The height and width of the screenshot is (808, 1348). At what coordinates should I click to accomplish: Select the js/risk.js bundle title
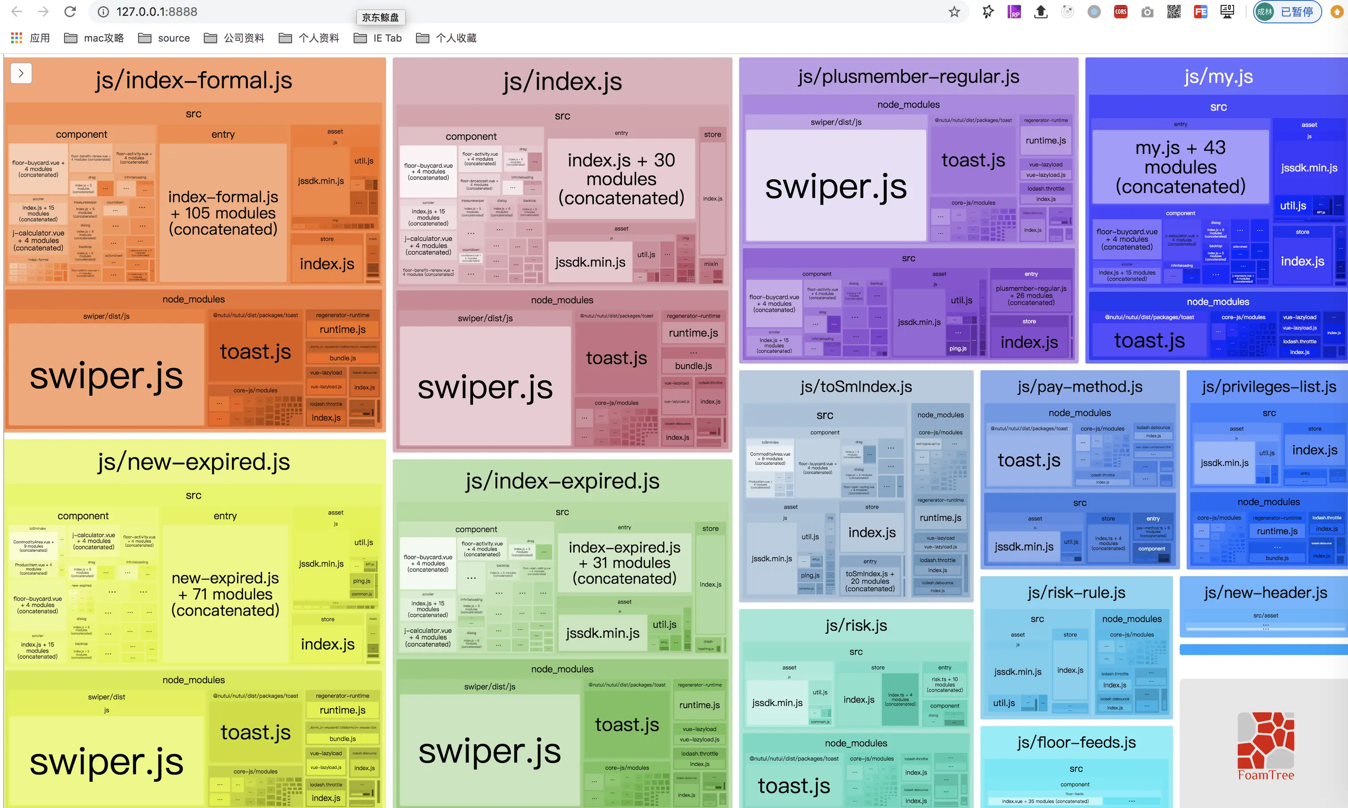tap(856, 626)
